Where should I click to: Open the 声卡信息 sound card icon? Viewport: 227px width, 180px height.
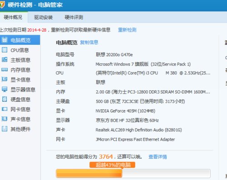(5, 119)
